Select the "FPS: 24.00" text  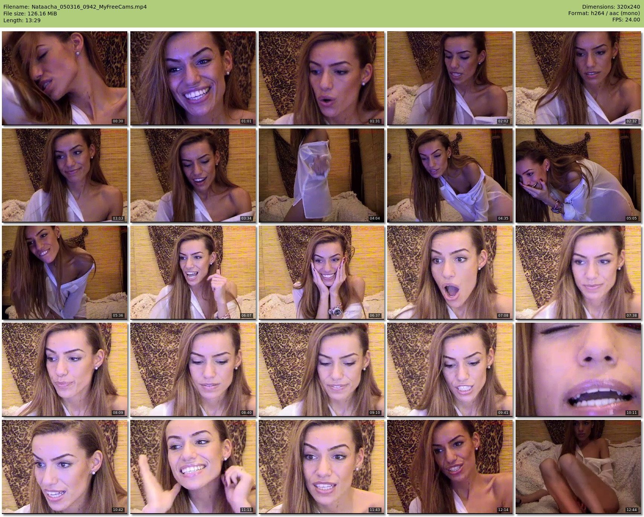pyautogui.click(x=626, y=20)
